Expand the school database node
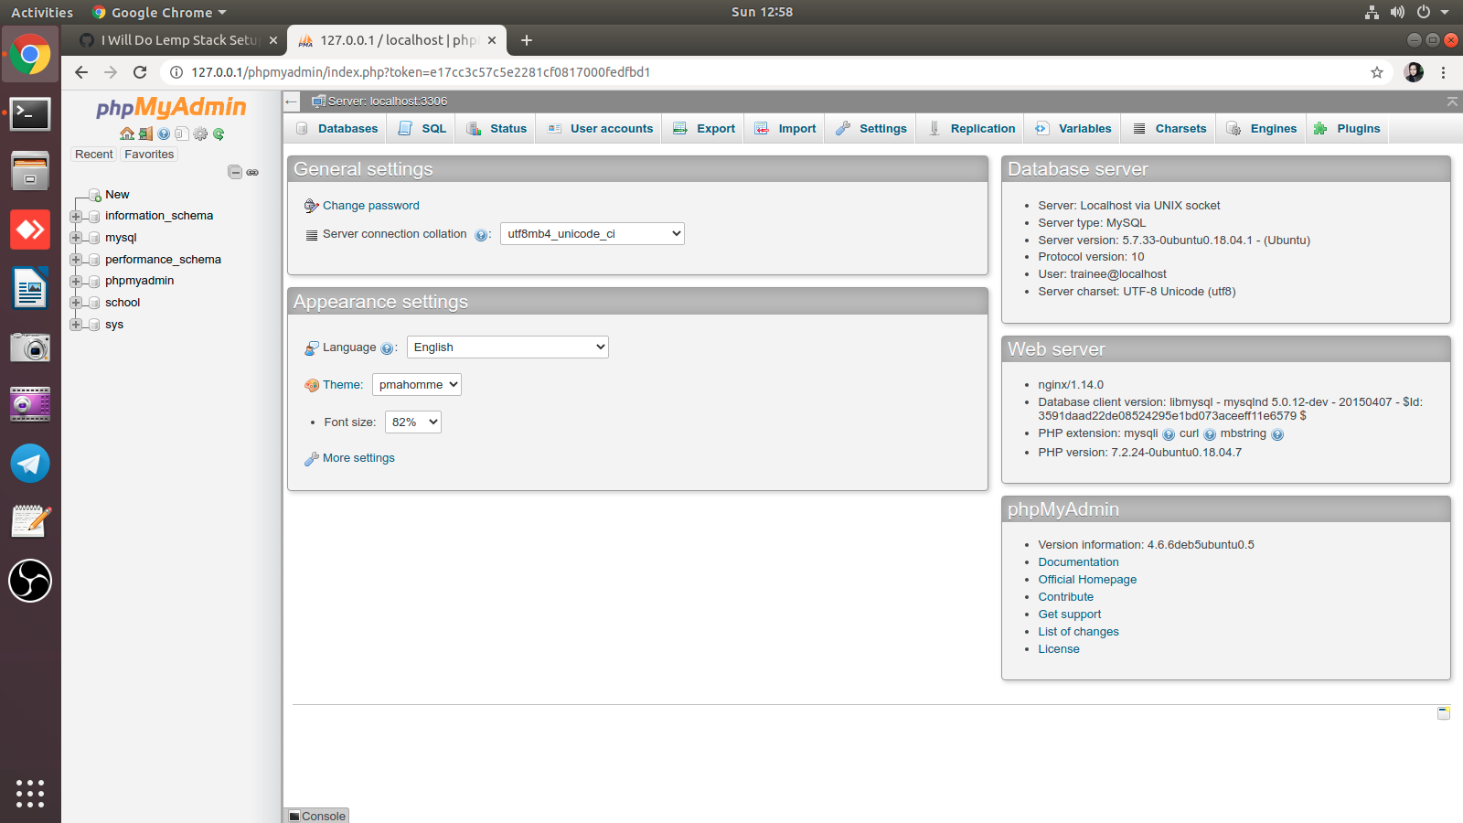The height and width of the screenshot is (823, 1463). click(x=76, y=303)
